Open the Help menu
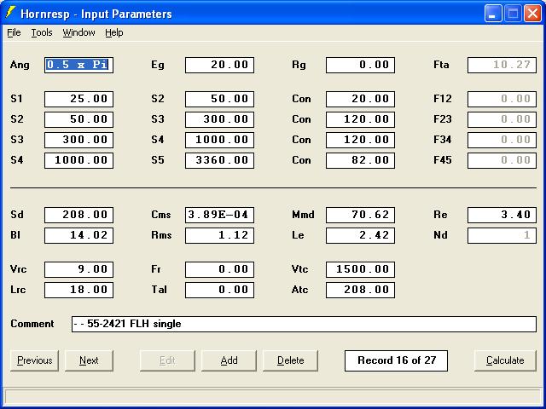Image resolution: width=546 pixels, height=409 pixels. (113, 32)
